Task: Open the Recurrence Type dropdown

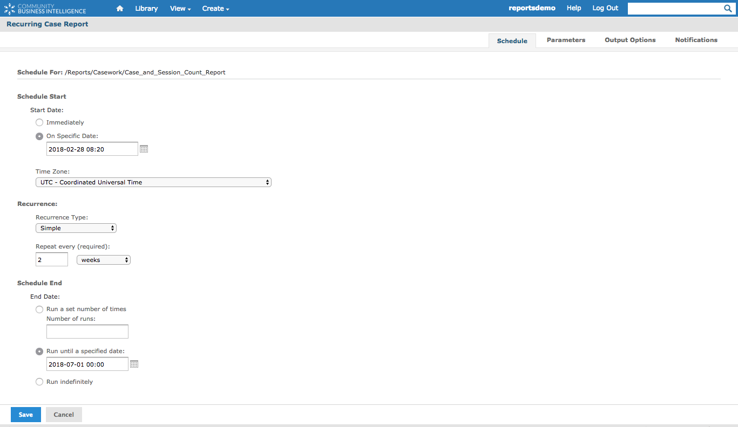Action: pos(76,228)
